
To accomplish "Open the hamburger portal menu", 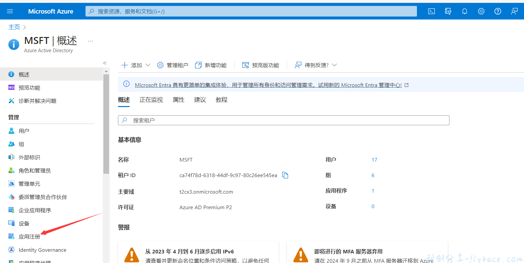I will coord(10,11).
